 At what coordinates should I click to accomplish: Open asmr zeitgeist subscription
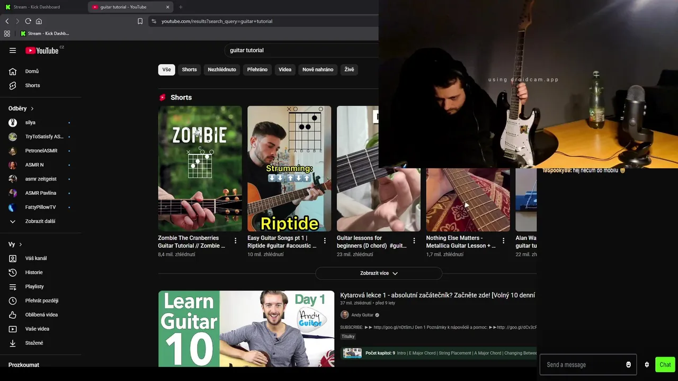[x=40, y=179]
